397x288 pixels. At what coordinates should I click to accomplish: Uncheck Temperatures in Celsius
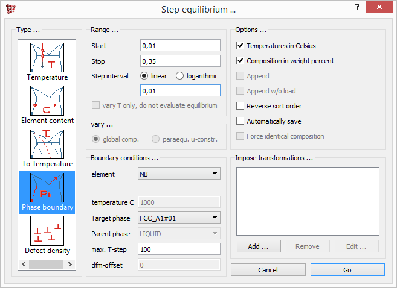click(240, 46)
